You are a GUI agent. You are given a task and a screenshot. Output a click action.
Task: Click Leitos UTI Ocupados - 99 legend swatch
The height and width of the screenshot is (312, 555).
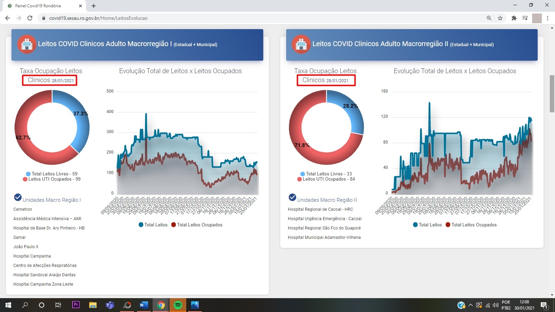point(25,179)
